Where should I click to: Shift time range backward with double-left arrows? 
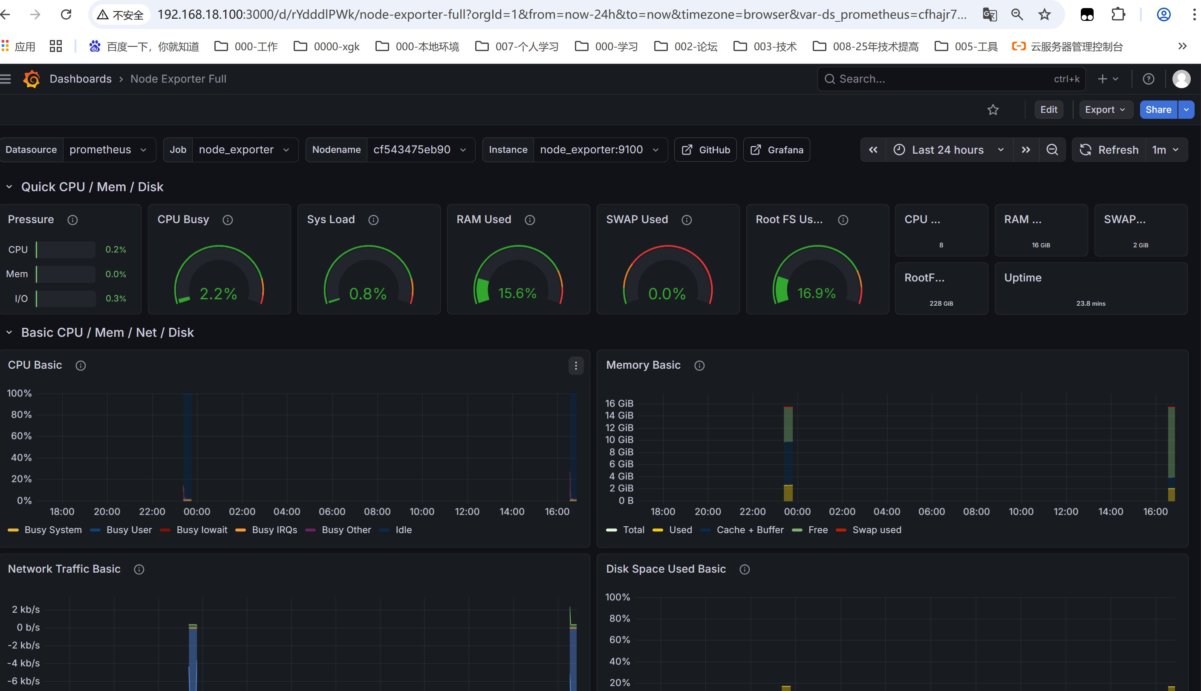[x=873, y=150]
